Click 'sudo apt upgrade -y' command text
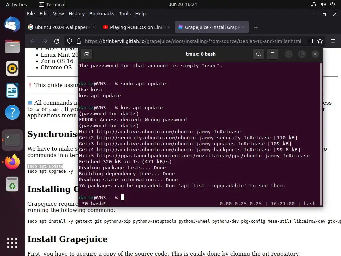 tap(50, 171)
